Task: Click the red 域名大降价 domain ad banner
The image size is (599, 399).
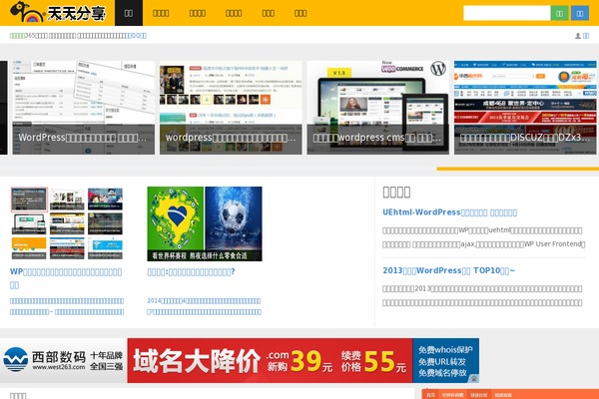Action: (x=270, y=360)
